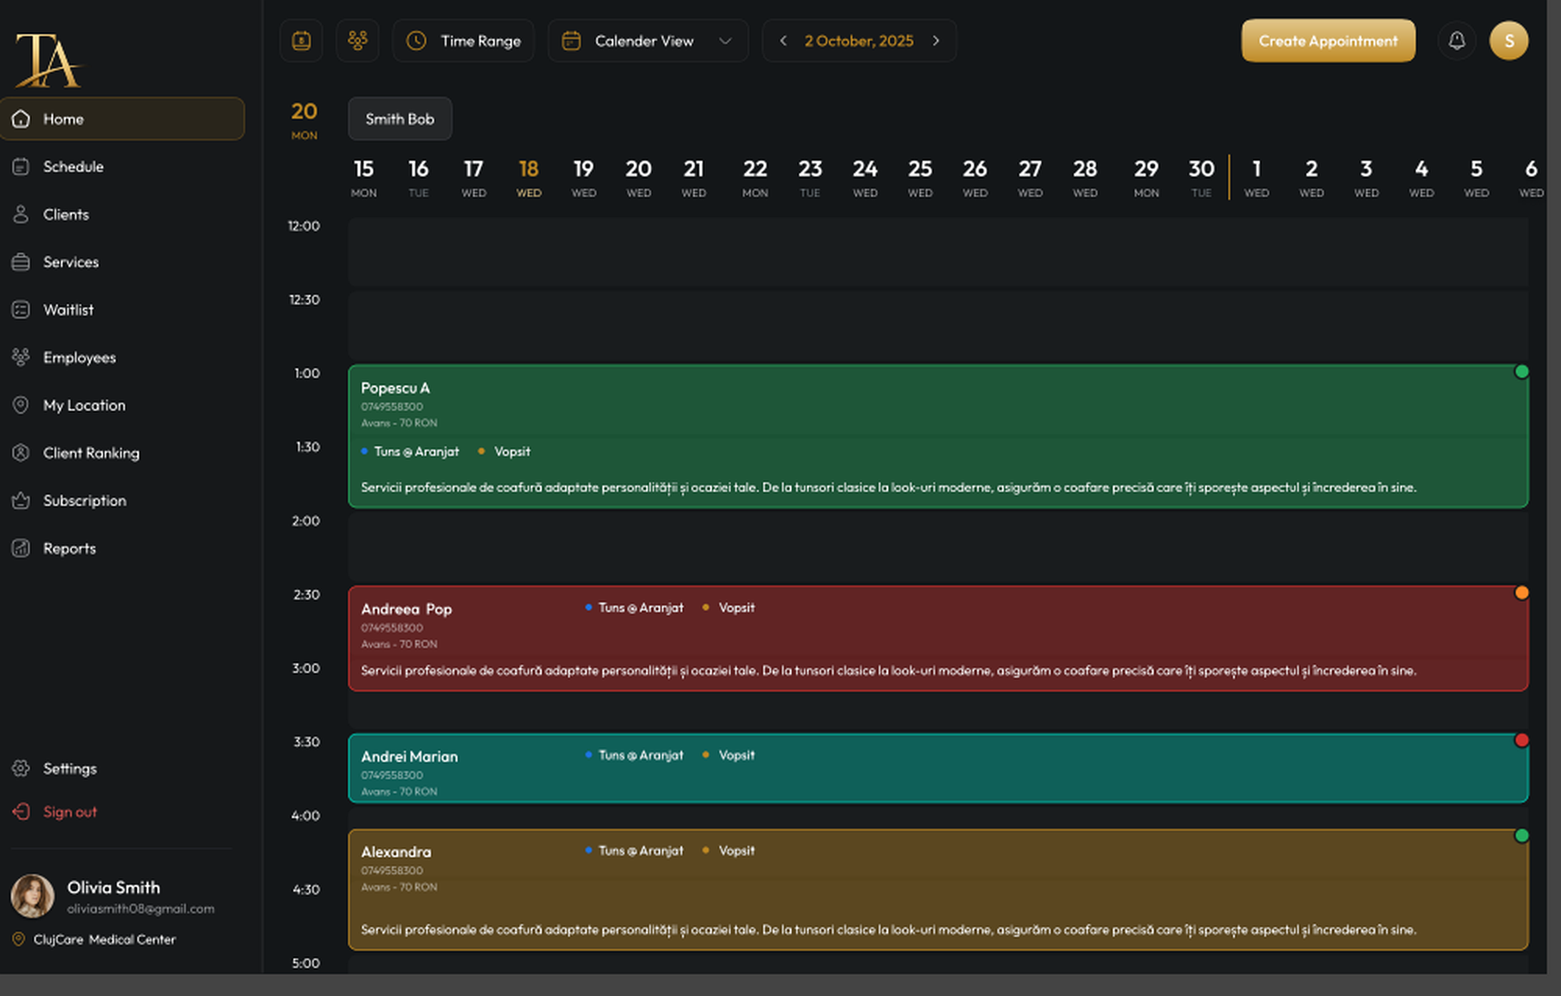Open Client Ranking page
Viewport: 1561px width, 996px height.
pyautogui.click(x=91, y=453)
